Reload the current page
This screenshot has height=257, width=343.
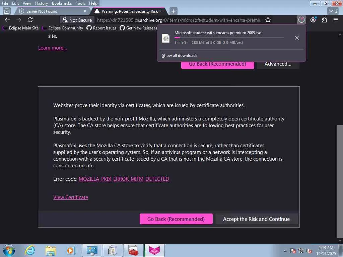(x=30, y=20)
